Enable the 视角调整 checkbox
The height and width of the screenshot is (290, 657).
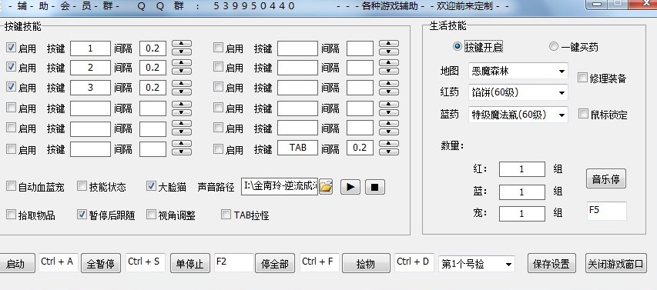tap(151, 215)
